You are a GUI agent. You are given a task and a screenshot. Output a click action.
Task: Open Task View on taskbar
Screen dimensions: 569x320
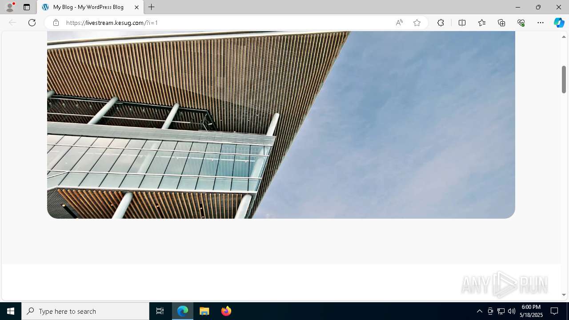(x=160, y=311)
